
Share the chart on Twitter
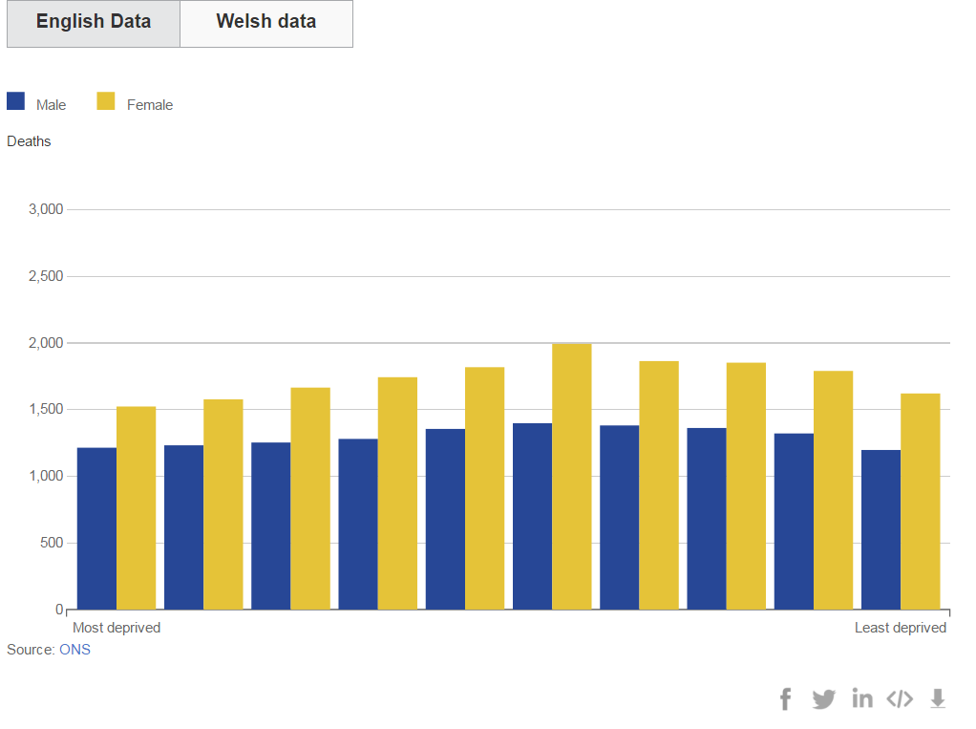tap(823, 699)
